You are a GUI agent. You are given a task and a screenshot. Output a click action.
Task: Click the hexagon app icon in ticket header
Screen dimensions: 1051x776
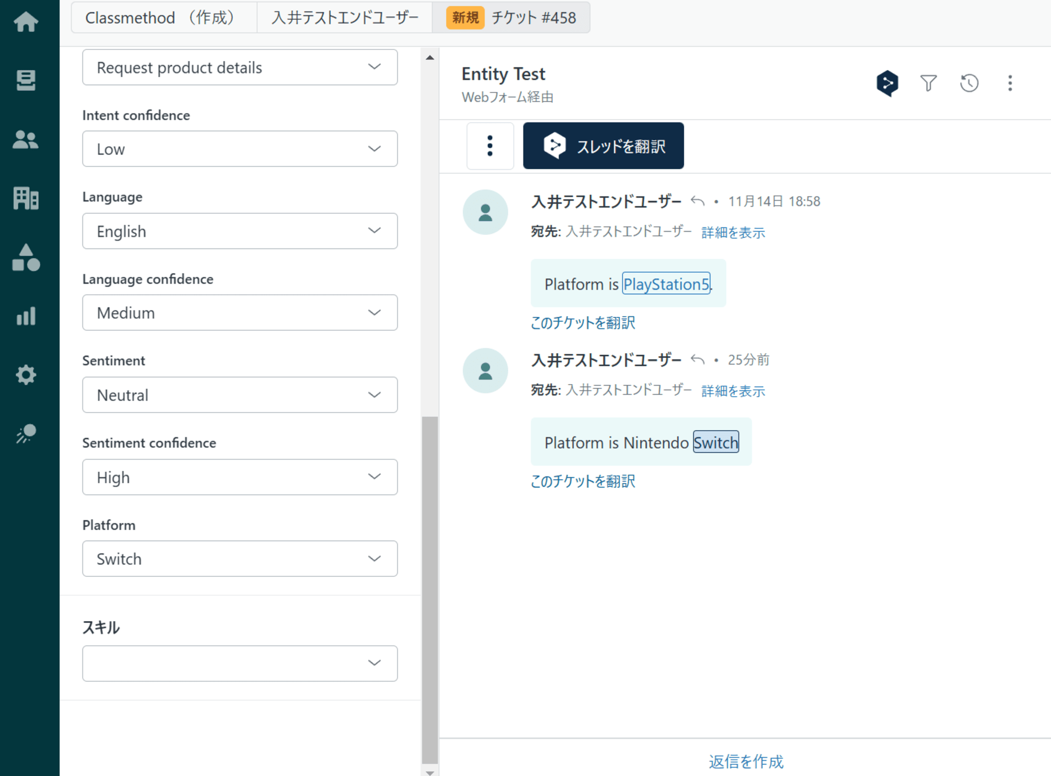click(x=887, y=83)
